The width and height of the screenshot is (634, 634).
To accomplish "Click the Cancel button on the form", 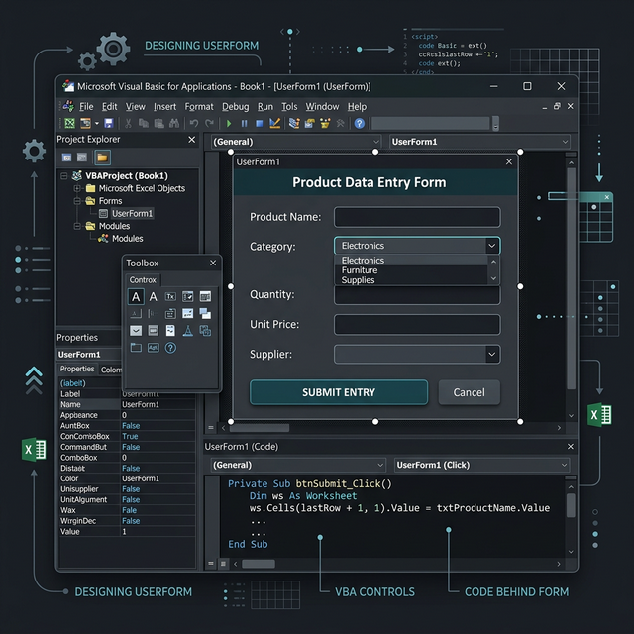I will (x=469, y=392).
